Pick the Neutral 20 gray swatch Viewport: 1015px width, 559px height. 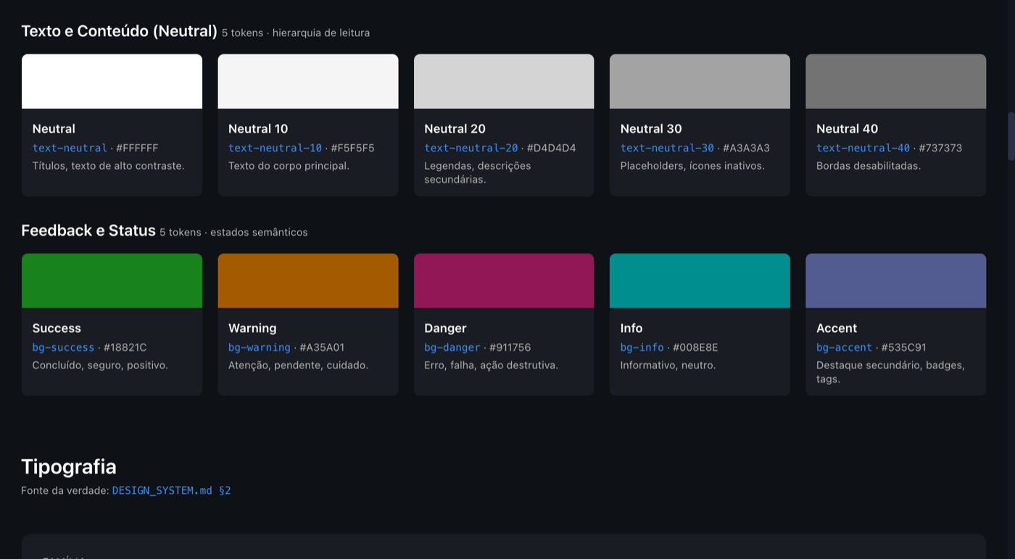[504, 81]
